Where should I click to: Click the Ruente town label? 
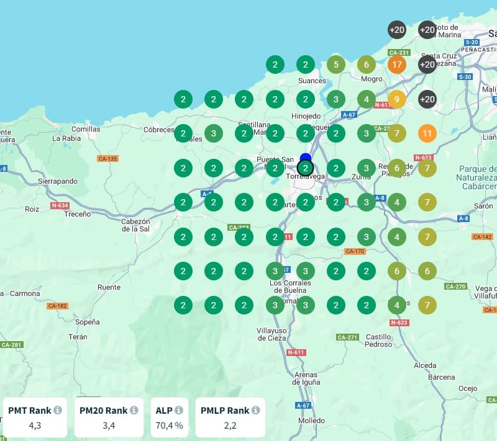(109, 287)
